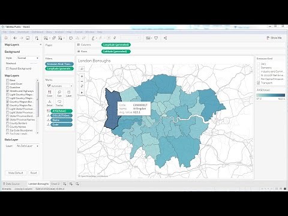This screenshot has height=216, width=288.
Task: Uncheck the Transport emission kind filter
Action: 259,83
